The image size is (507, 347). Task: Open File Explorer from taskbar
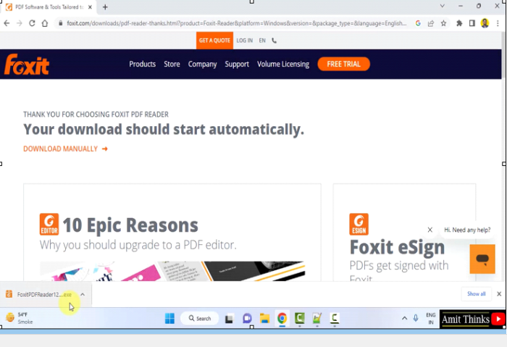(264, 319)
